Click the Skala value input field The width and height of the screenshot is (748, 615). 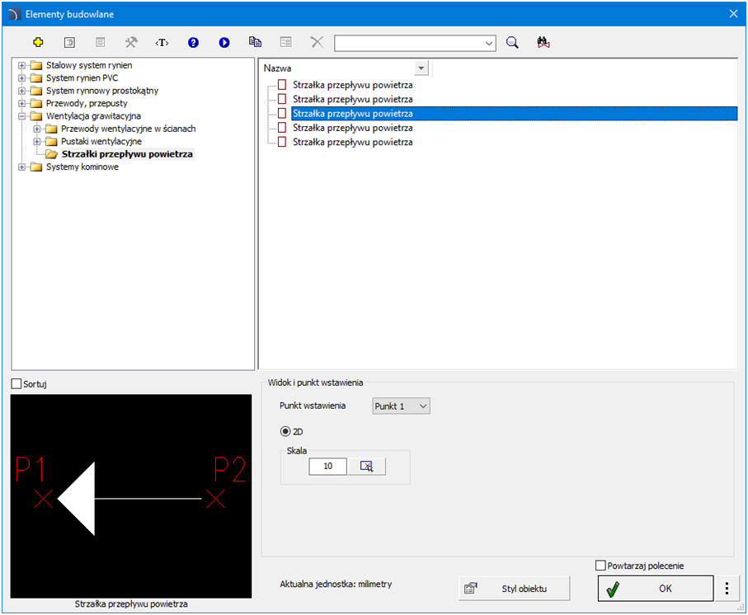327,467
